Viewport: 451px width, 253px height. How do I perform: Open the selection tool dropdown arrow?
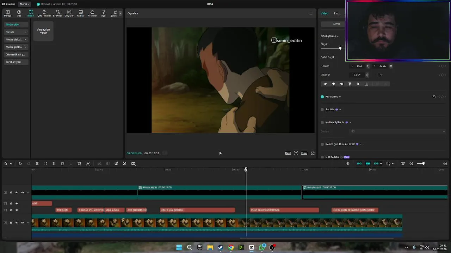click(11, 164)
